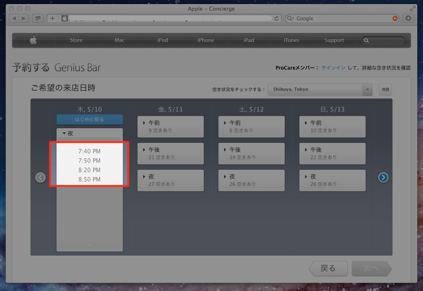Open the iTunes tab
The width and height of the screenshot is (423, 291).
coord(291,40)
